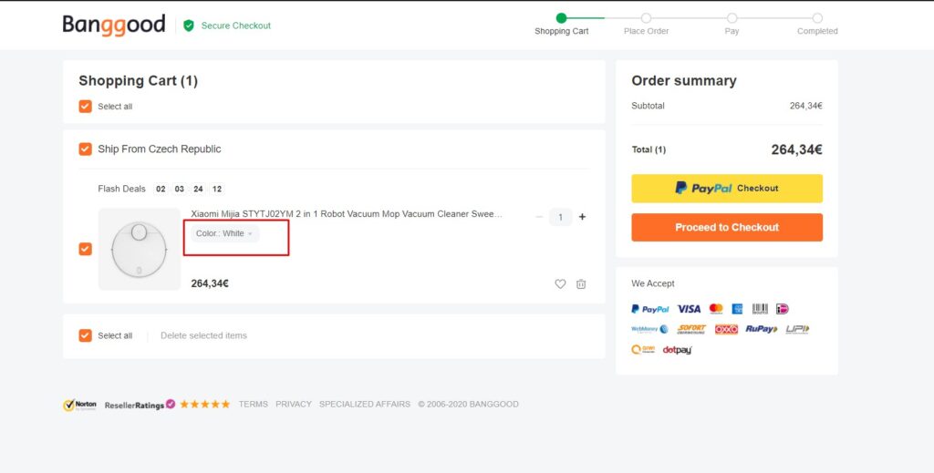934x473 pixels.
Task: Delete the vacuum item using trash icon
Action: (581, 283)
